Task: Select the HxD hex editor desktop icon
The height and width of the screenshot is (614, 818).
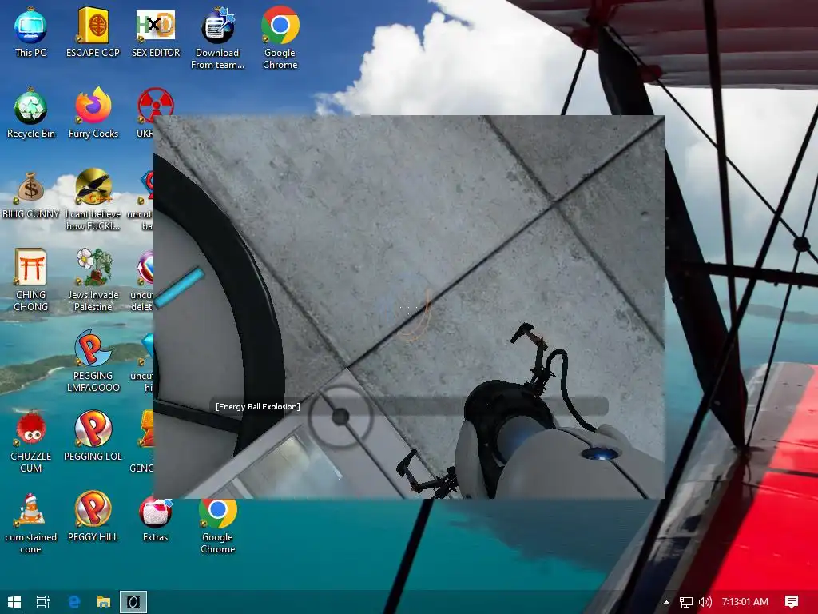Action: coord(156,32)
